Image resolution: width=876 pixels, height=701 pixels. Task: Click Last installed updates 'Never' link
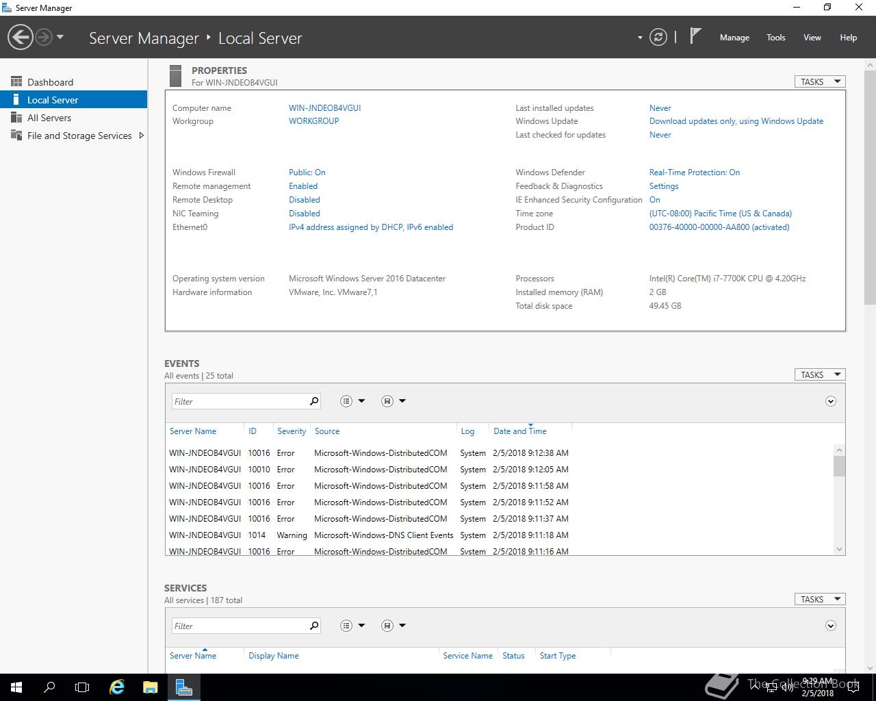tap(660, 108)
